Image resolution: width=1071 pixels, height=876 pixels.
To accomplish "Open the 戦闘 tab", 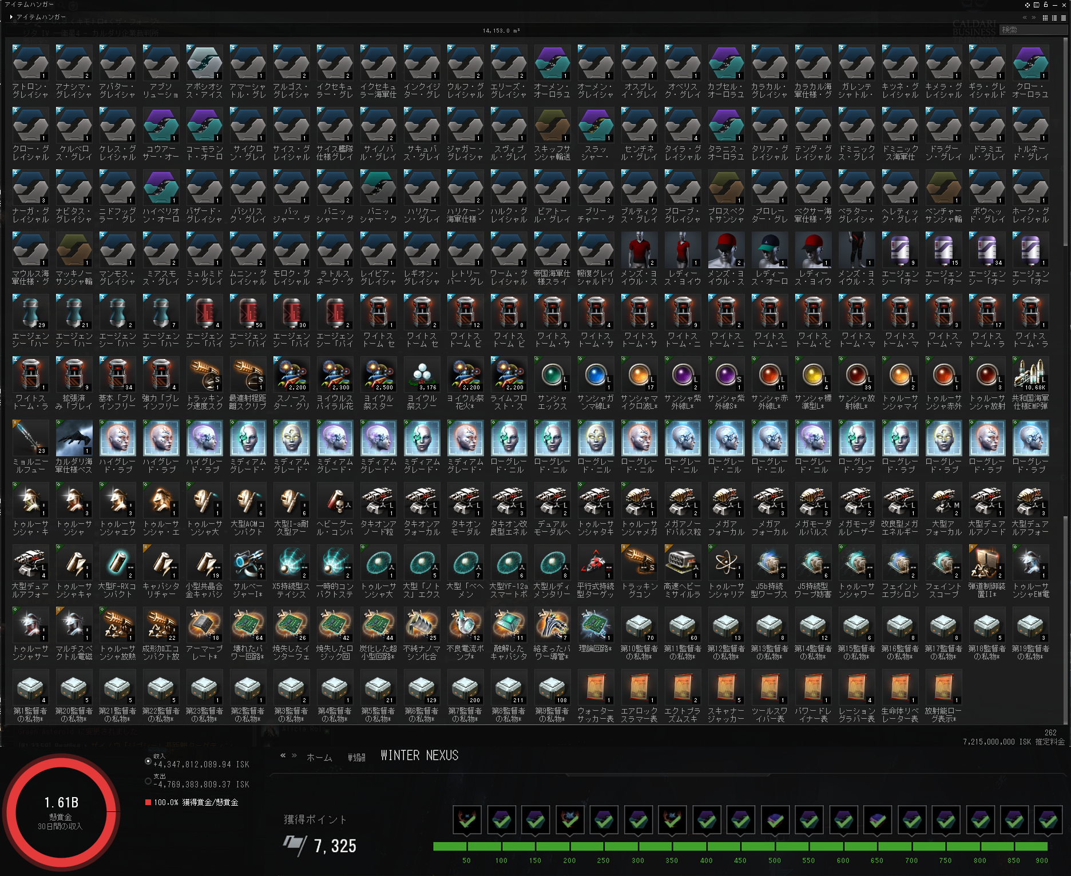I will click(x=356, y=758).
